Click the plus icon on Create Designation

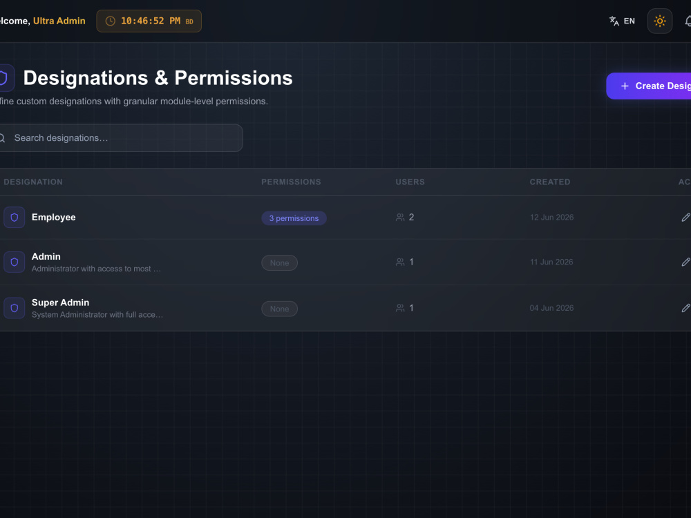(625, 86)
